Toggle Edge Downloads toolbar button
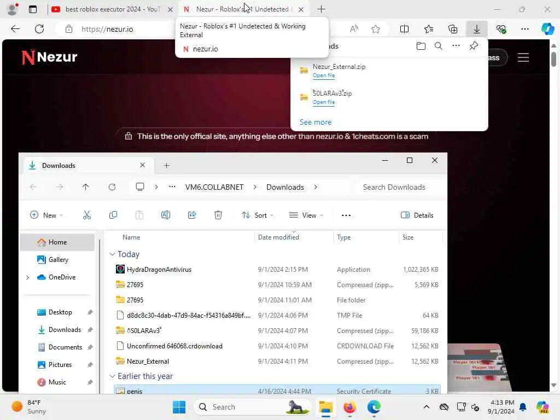 click(477, 29)
